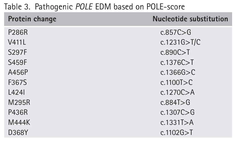Click the c.890C>T substitution value

click(175, 52)
